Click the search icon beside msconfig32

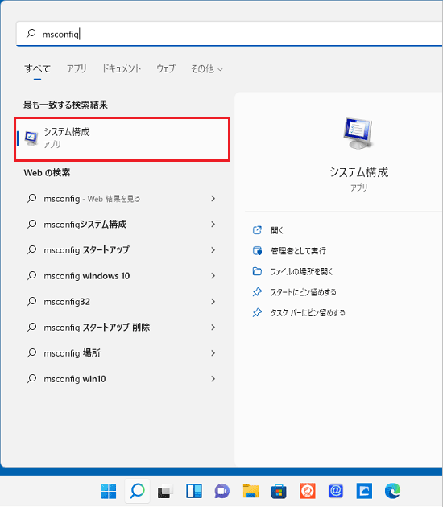click(31, 301)
